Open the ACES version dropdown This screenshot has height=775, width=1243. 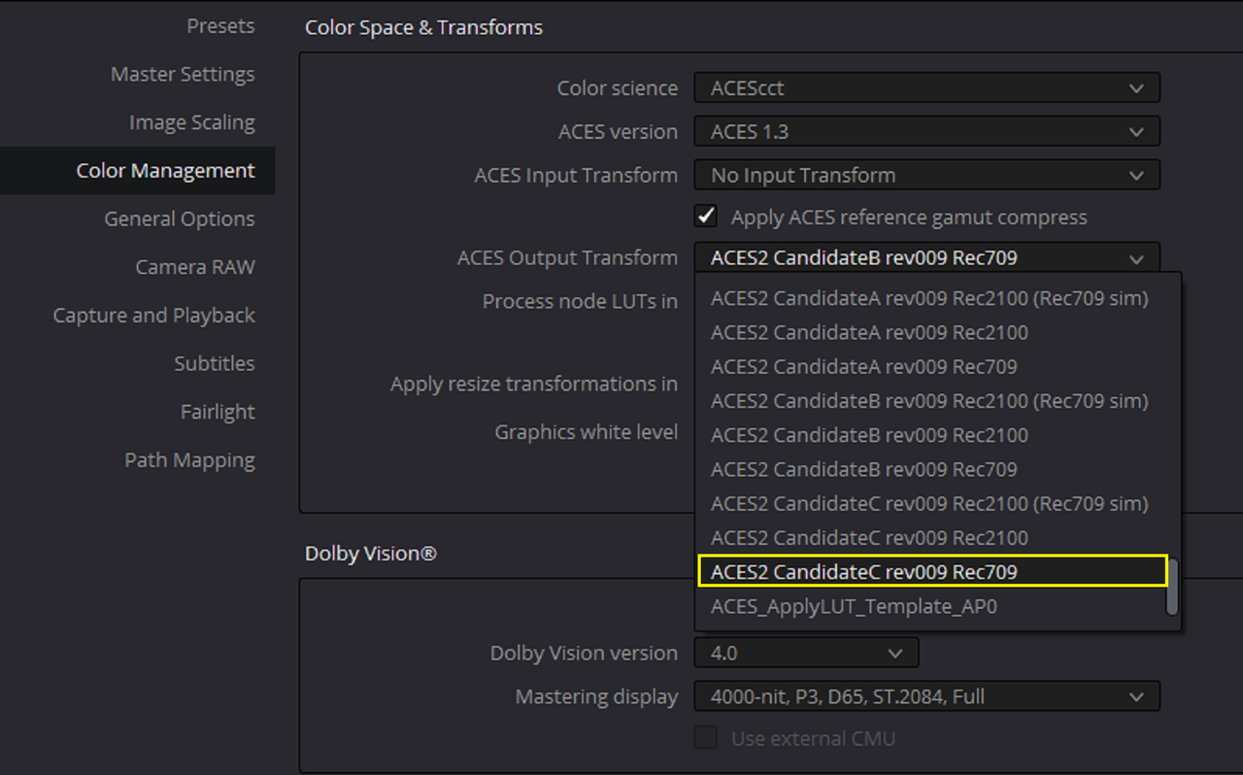pos(927,131)
